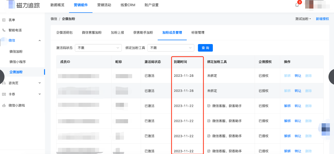Click the 成员ID column header
The height and width of the screenshot is (154, 334).
[x=65, y=62]
